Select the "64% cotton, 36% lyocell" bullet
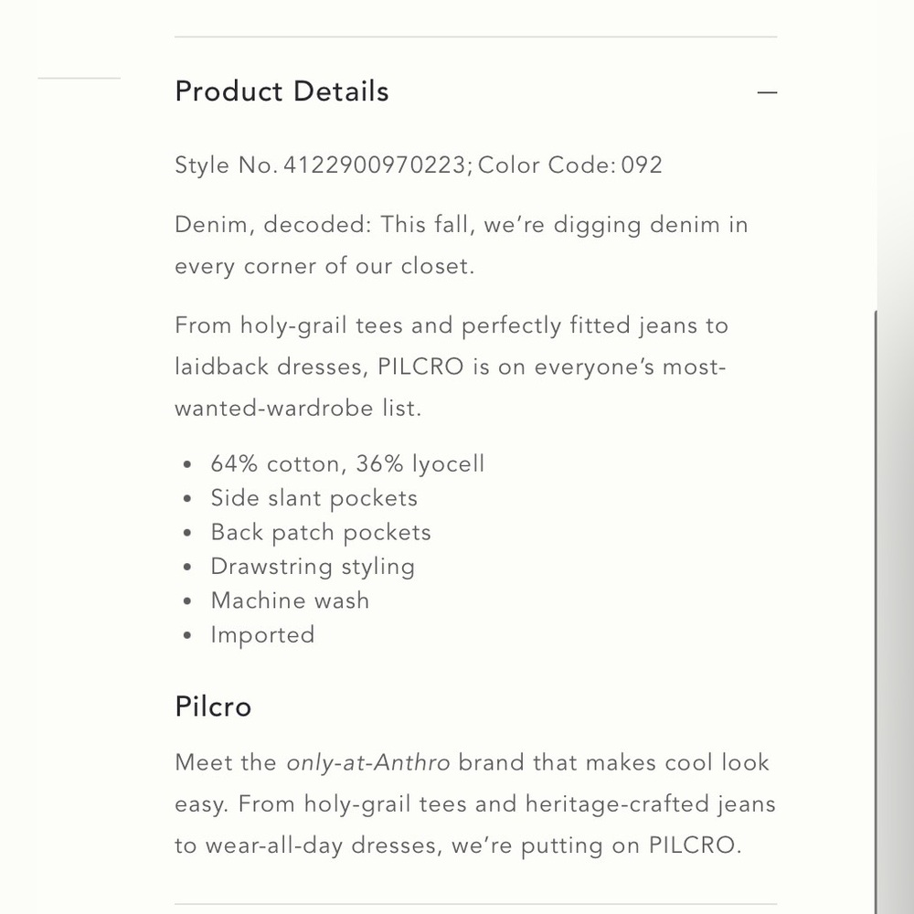This screenshot has height=914, width=914. point(347,464)
